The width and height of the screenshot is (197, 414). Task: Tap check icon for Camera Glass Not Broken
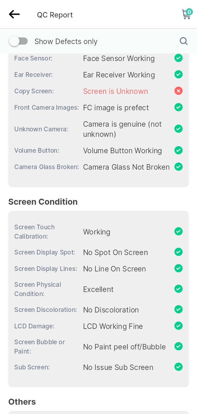click(178, 167)
